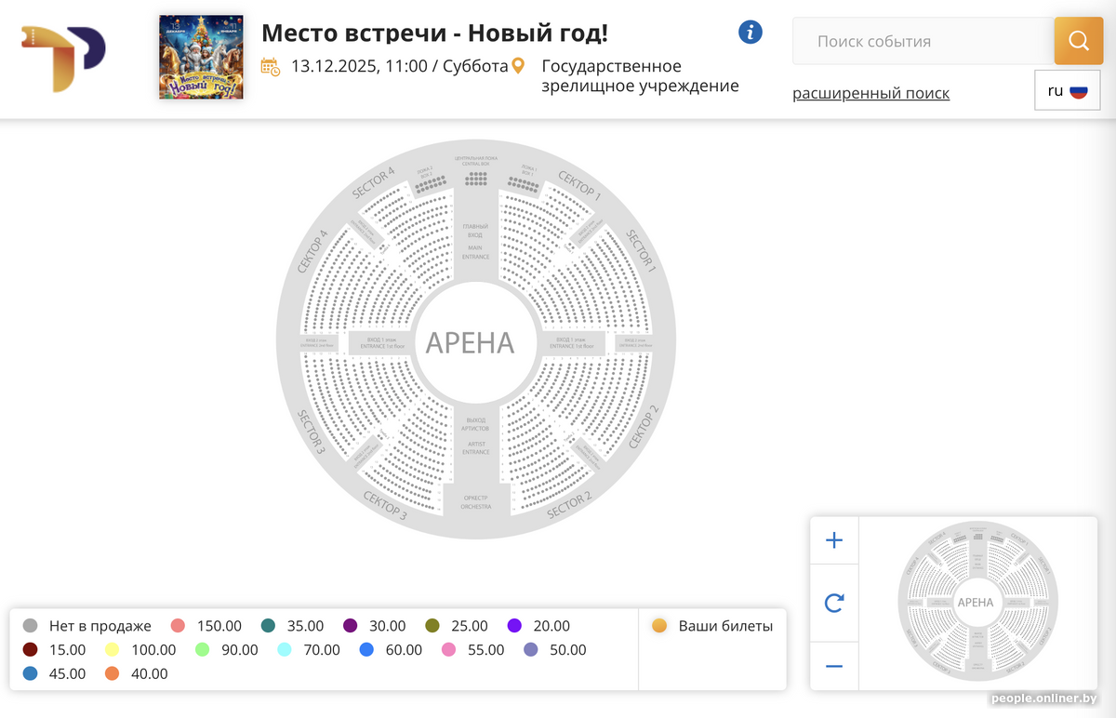Click the event poster thumbnail
This screenshot has height=718, width=1116.
tap(201, 57)
